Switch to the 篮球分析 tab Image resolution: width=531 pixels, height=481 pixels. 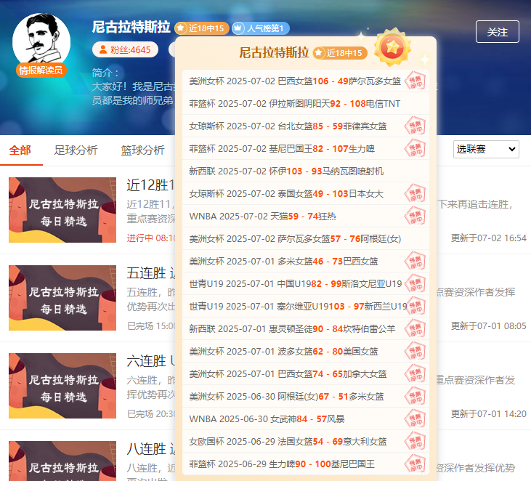[142, 150]
